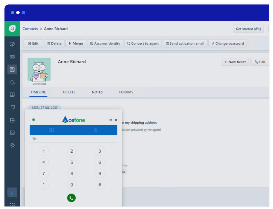Select the Contacts icon in sidebar
Screen dimensions: 273x209
pyautogui.click(x=12, y=69)
